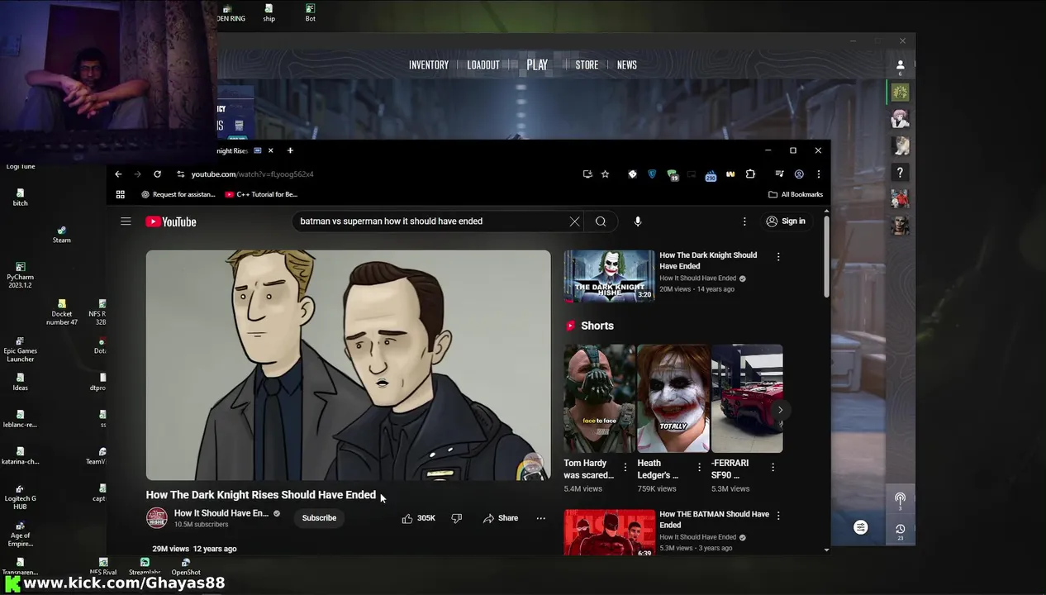Click the main video player

click(348, 364)
